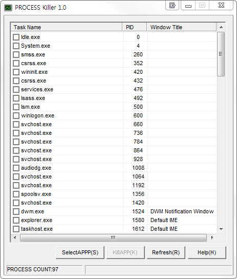Check the audiodg.exe process box
237x279 pixels.
point(16,168)
